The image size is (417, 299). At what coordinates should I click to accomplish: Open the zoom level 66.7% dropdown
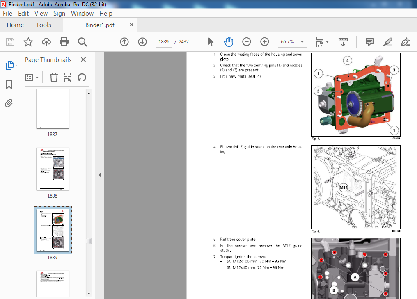tap(302, 42)
